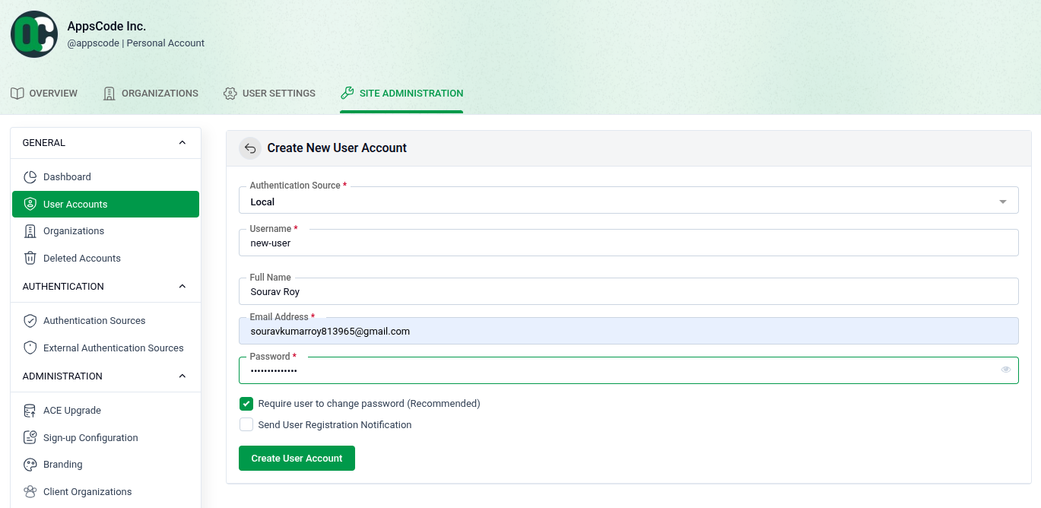Viewport: 1041px width, 508px height.
Task: Open Deleted Accounts via the trash icon
Action: 29,258
